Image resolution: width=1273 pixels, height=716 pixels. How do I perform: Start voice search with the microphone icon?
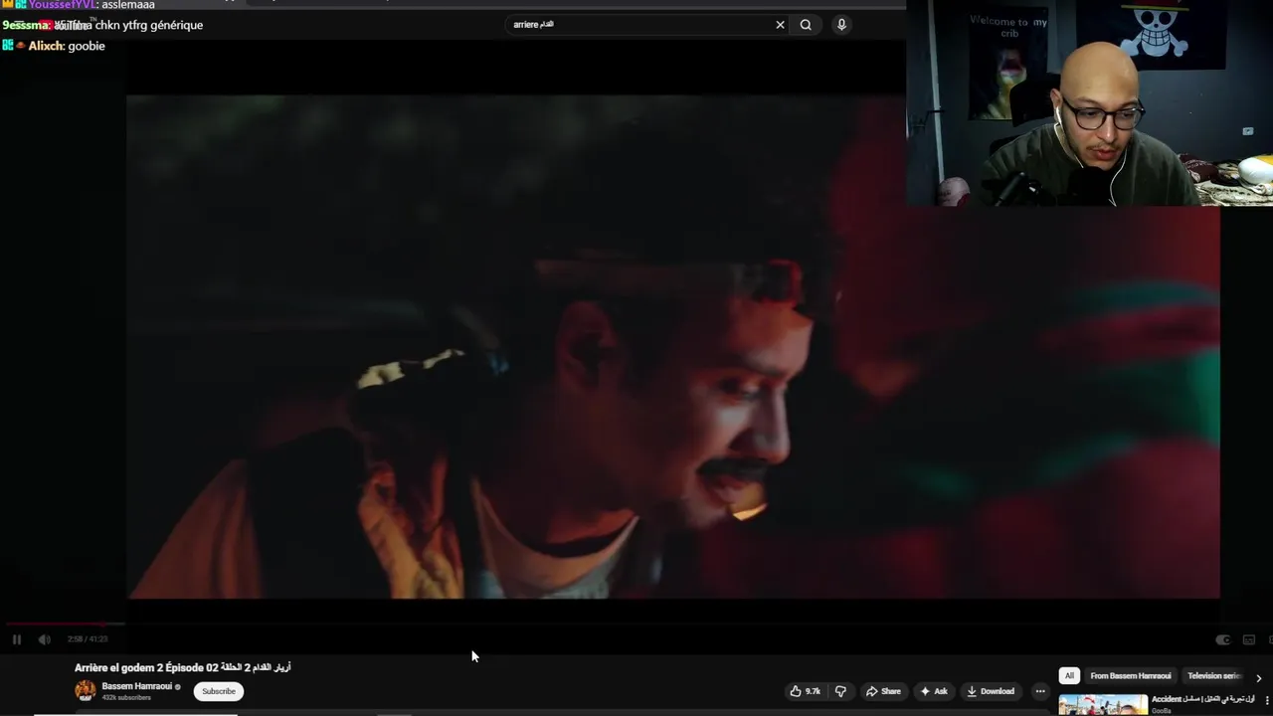click(841, 25)
